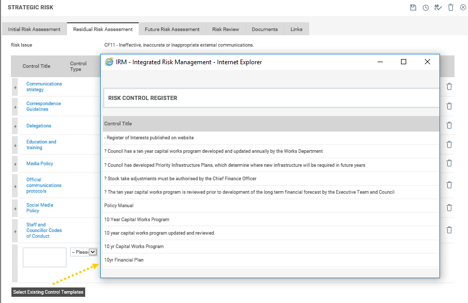Screen dimensions: 468x303
Task: Click Select Existing Control Templates button
Action: (48, 292)
